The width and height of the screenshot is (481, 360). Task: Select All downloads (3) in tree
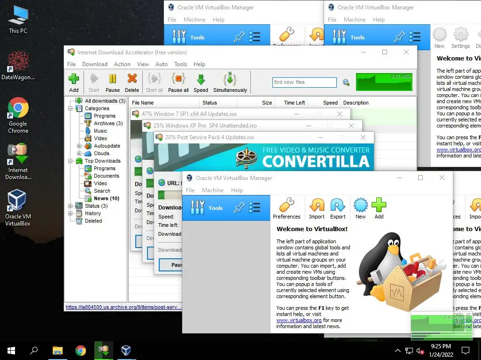(x=105, y=101)
